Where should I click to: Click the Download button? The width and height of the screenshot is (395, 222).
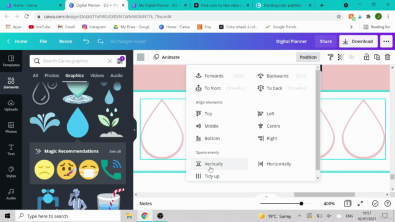click(358, 41)
